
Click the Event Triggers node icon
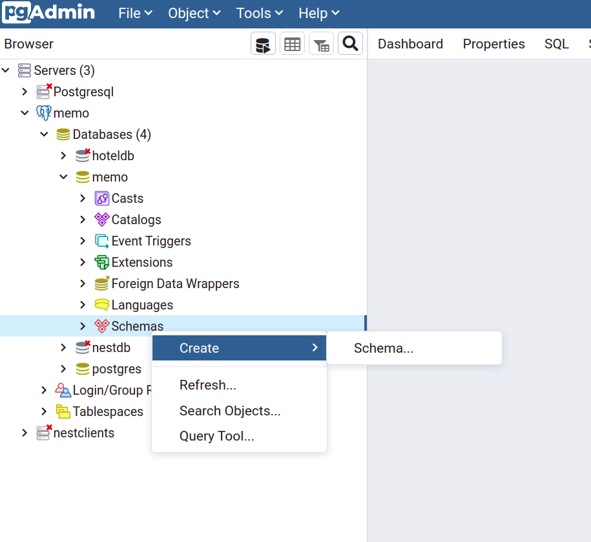pyautogui.click(x=101, y=241)
